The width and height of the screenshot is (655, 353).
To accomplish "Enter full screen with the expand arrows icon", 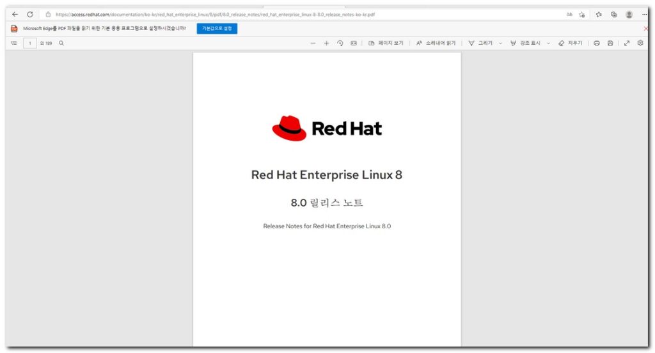I will click(x=627, y=43).
